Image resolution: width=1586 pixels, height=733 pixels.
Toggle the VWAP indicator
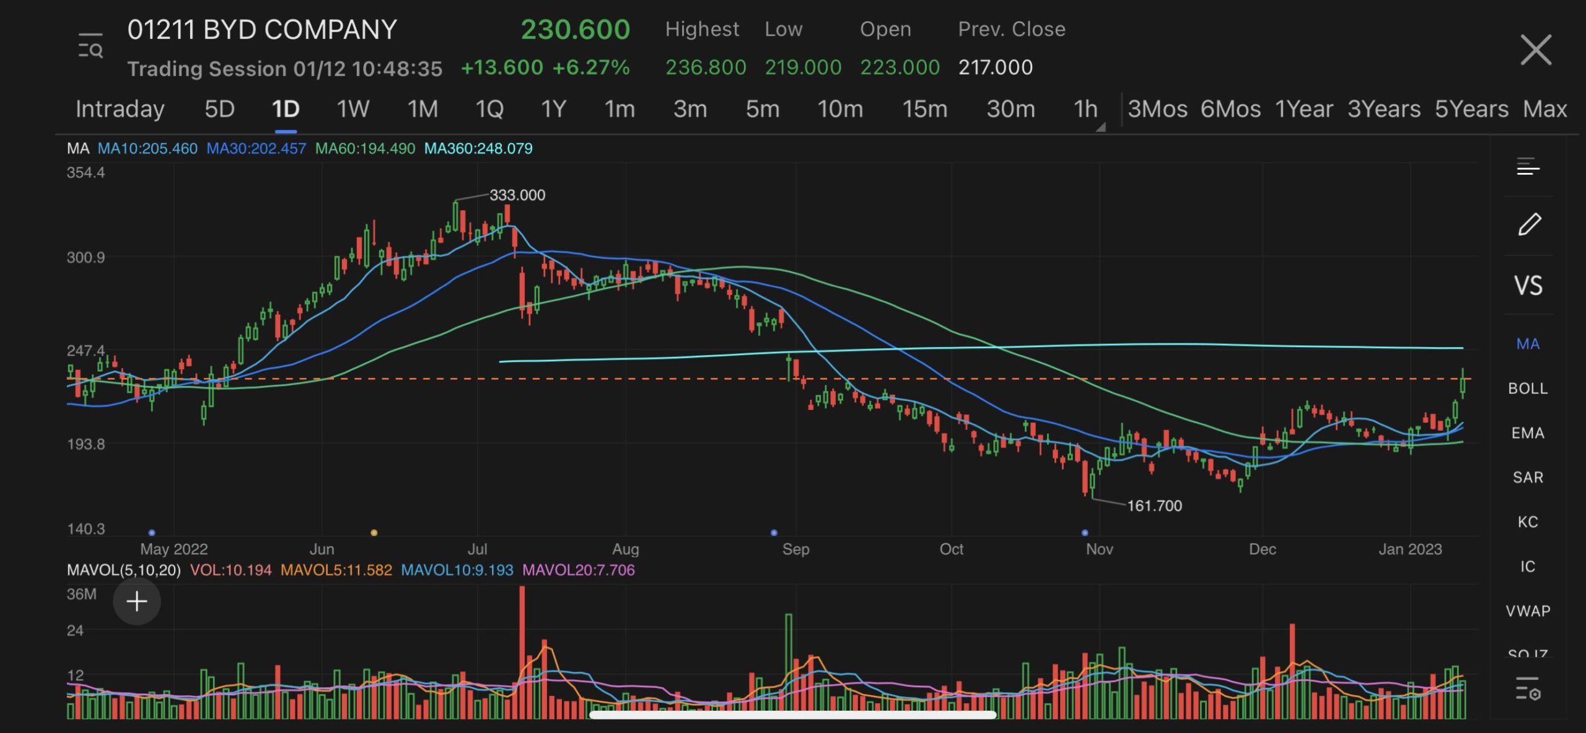(x=1528, y=612)
